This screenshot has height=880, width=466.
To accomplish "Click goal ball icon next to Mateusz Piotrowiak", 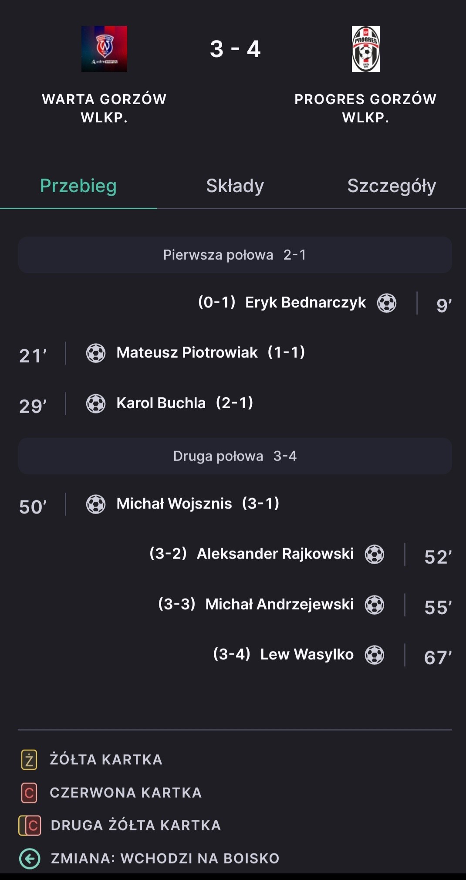I will (x=96, y=353).
